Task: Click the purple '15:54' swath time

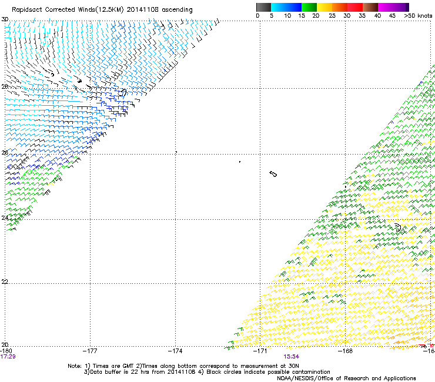Action: pyautogui.click(x=292, y=357)
